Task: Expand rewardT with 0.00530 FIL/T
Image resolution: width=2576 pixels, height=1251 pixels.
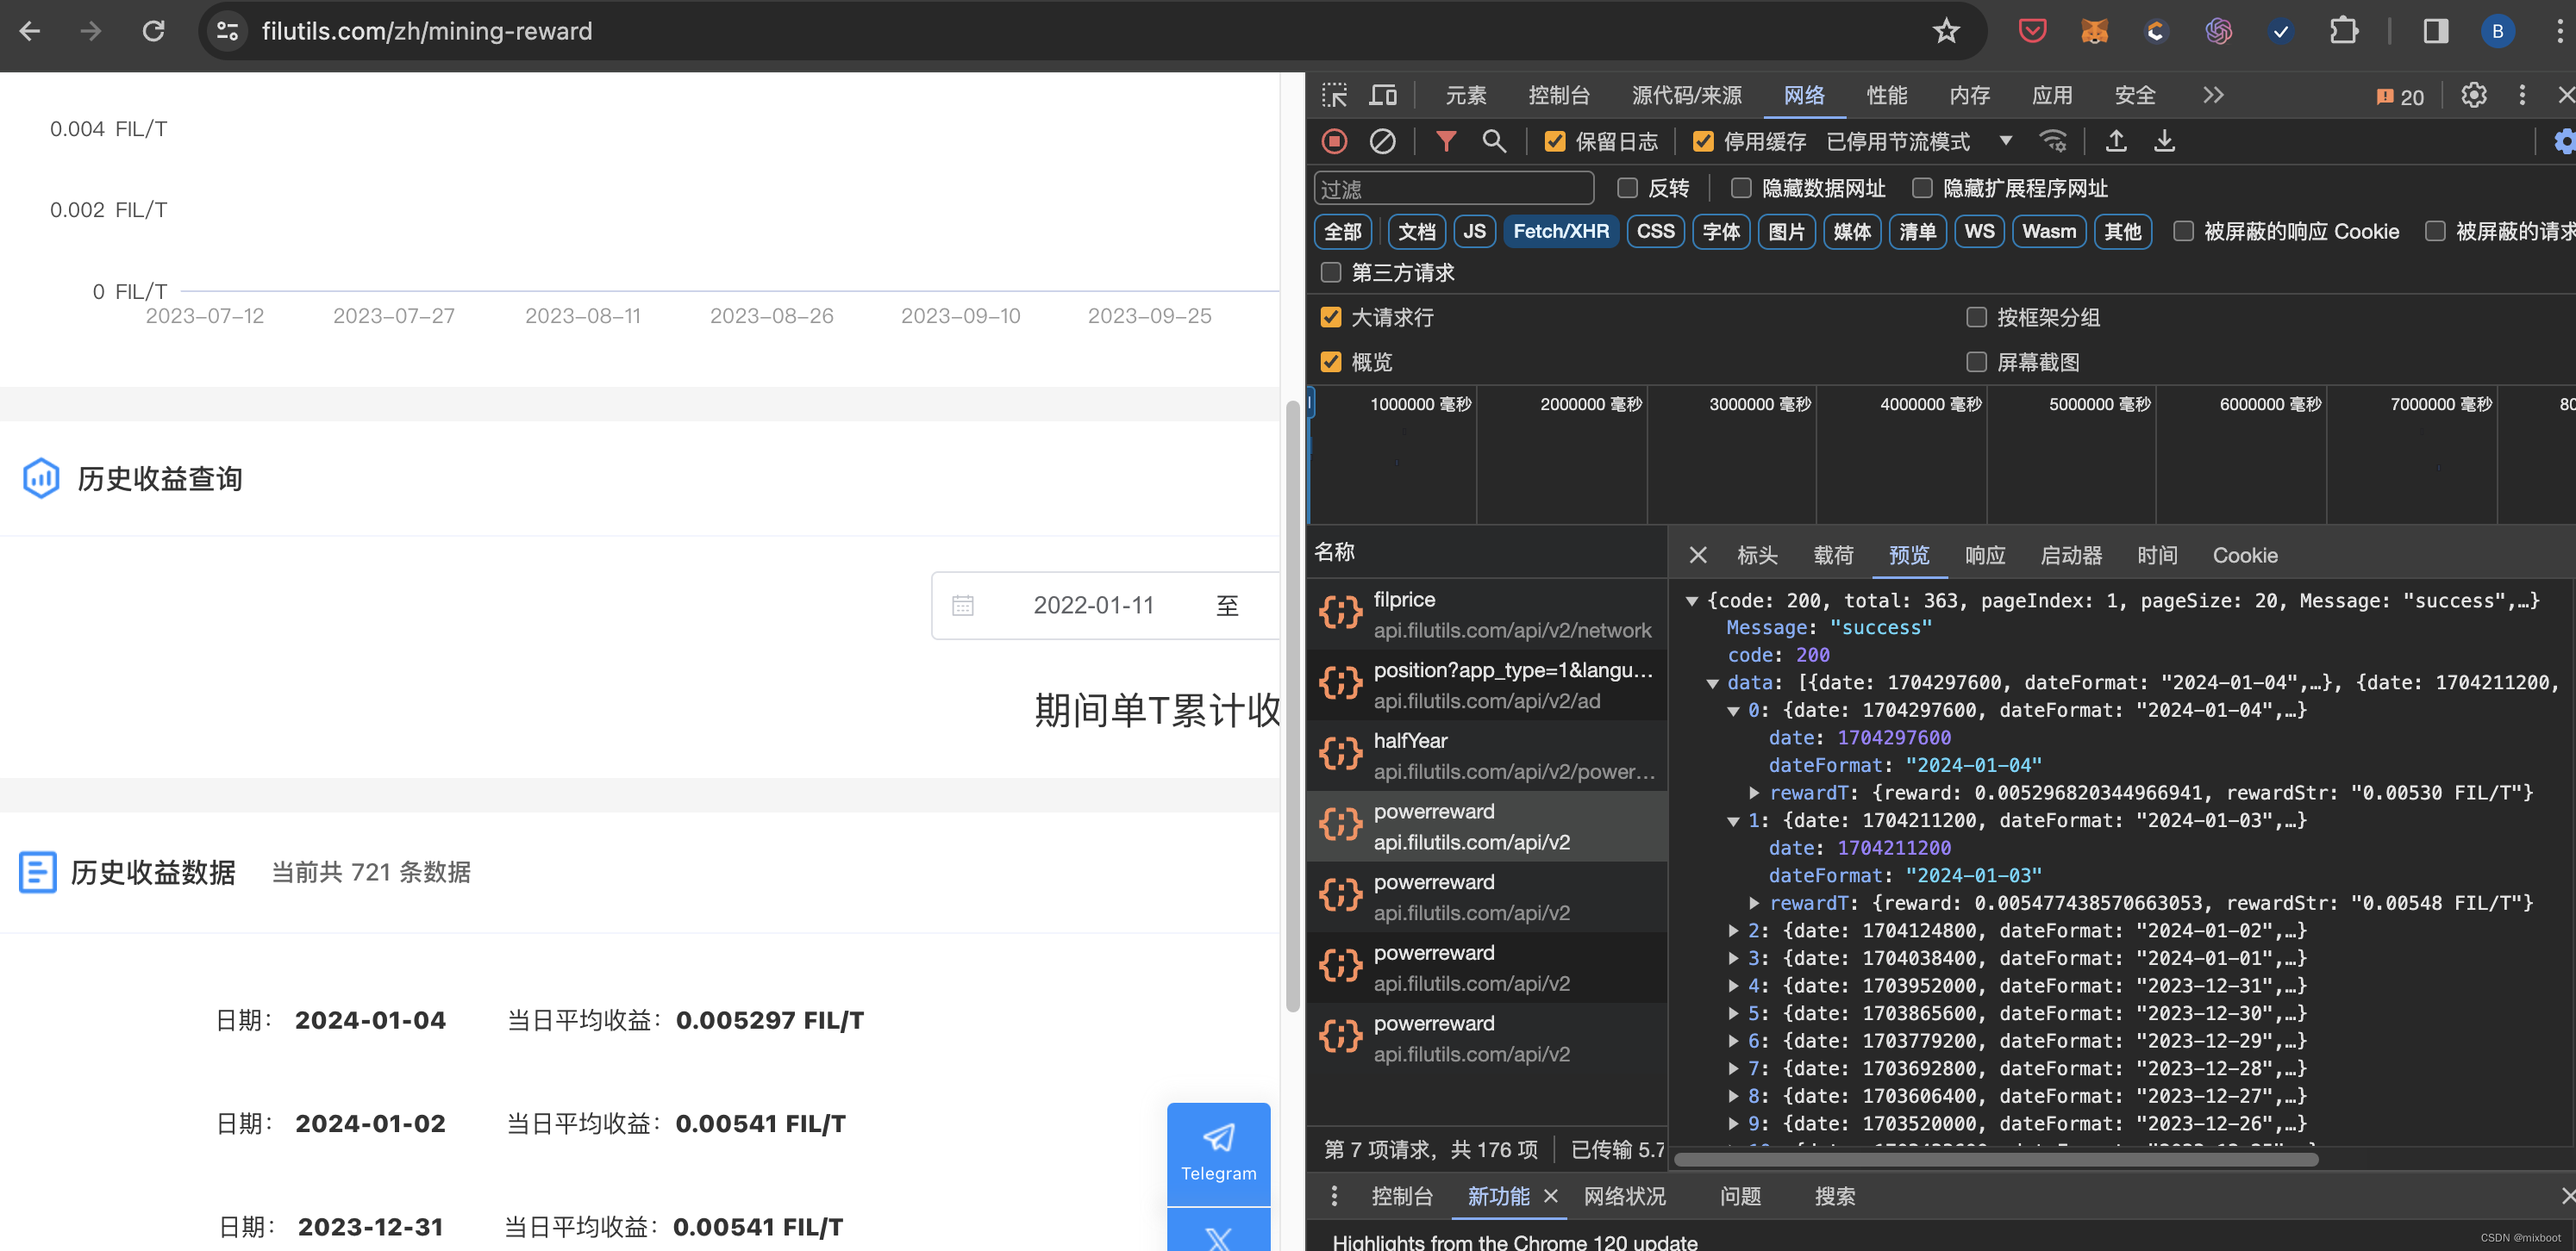Action: pyautogui.click(x=1754, y=793)
